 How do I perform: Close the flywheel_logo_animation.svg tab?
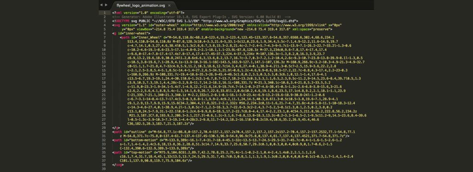[x=169, y=6]
